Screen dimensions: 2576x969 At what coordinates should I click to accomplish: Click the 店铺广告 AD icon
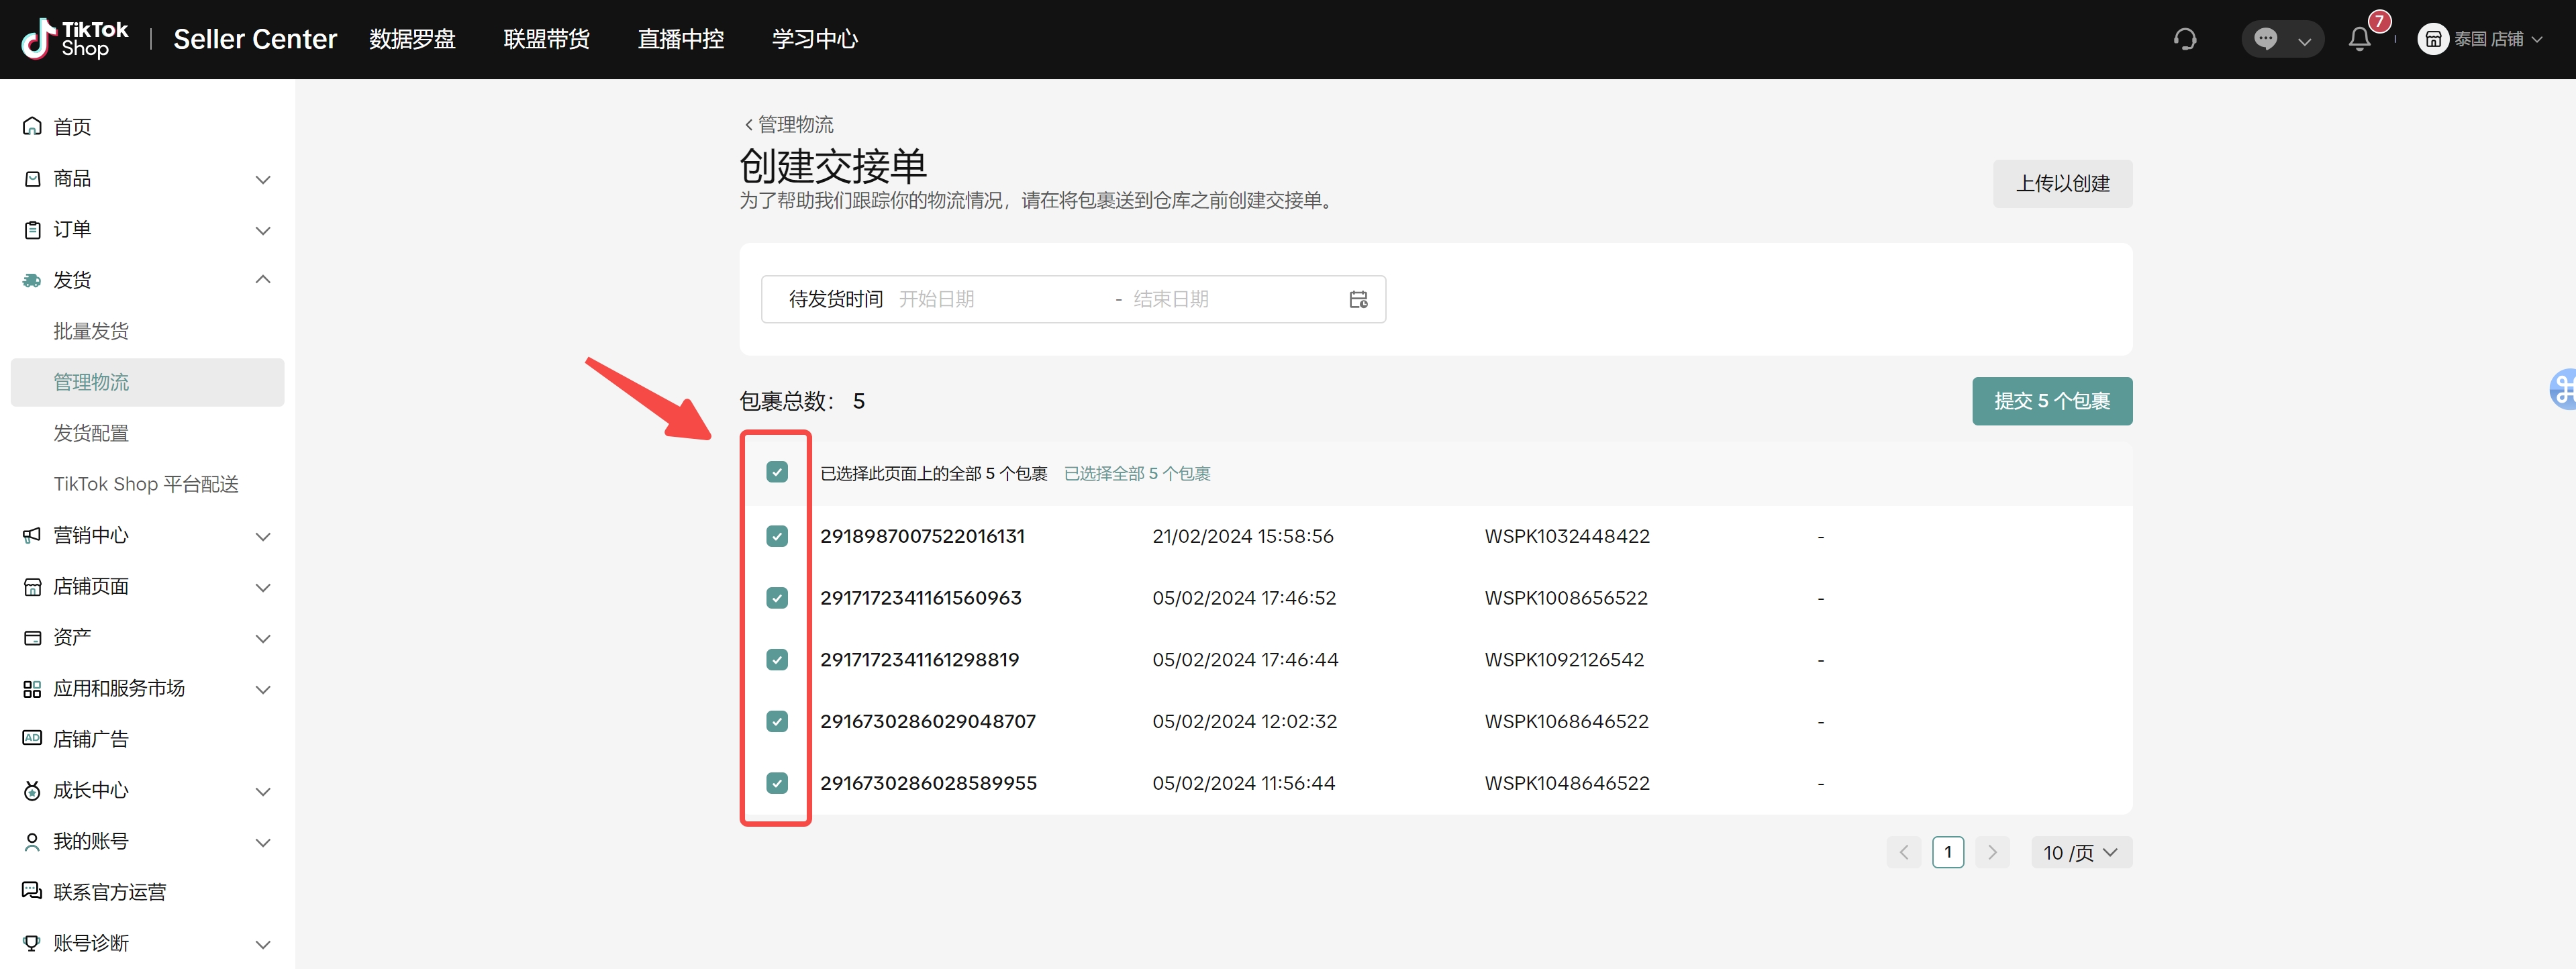pyautogui.click(x=32, y=738)
